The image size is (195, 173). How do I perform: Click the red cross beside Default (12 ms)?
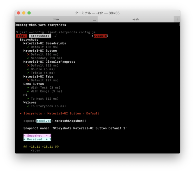click(x=28, y=66)
